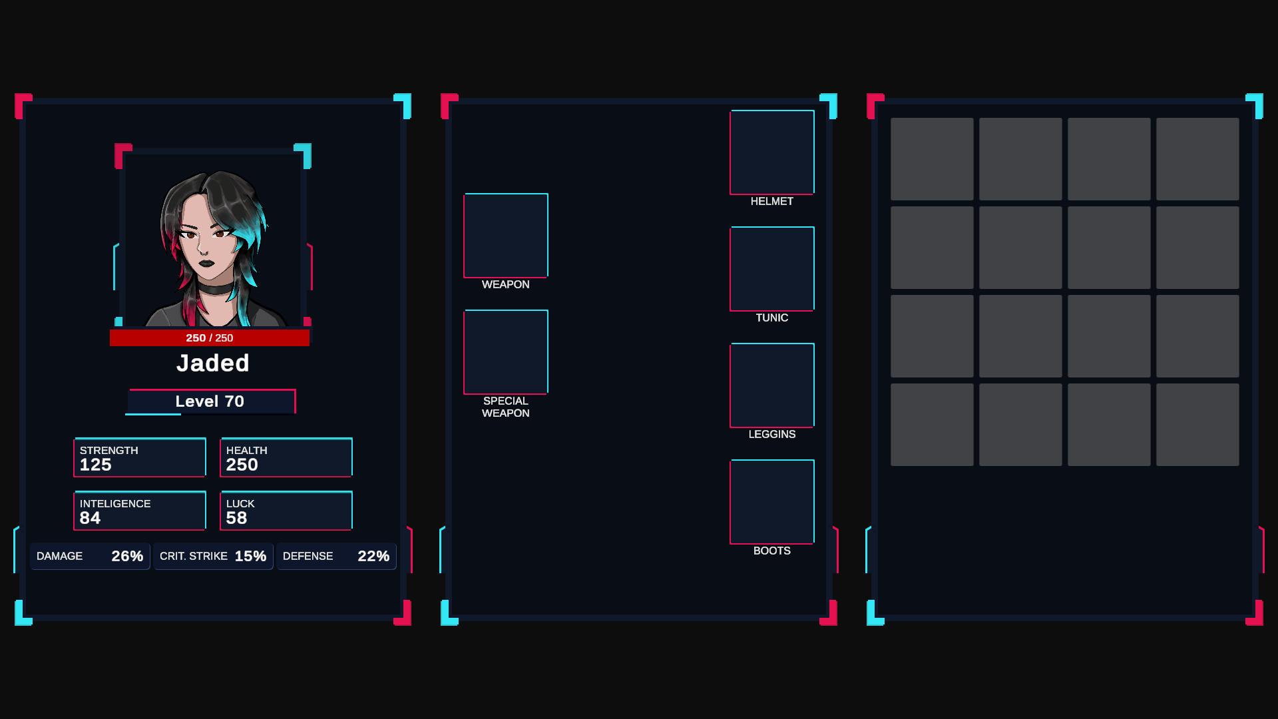This screenshot has height=719, width=1278.
Task: Select the Strength 125 stat box
Action: pos(140,457)
